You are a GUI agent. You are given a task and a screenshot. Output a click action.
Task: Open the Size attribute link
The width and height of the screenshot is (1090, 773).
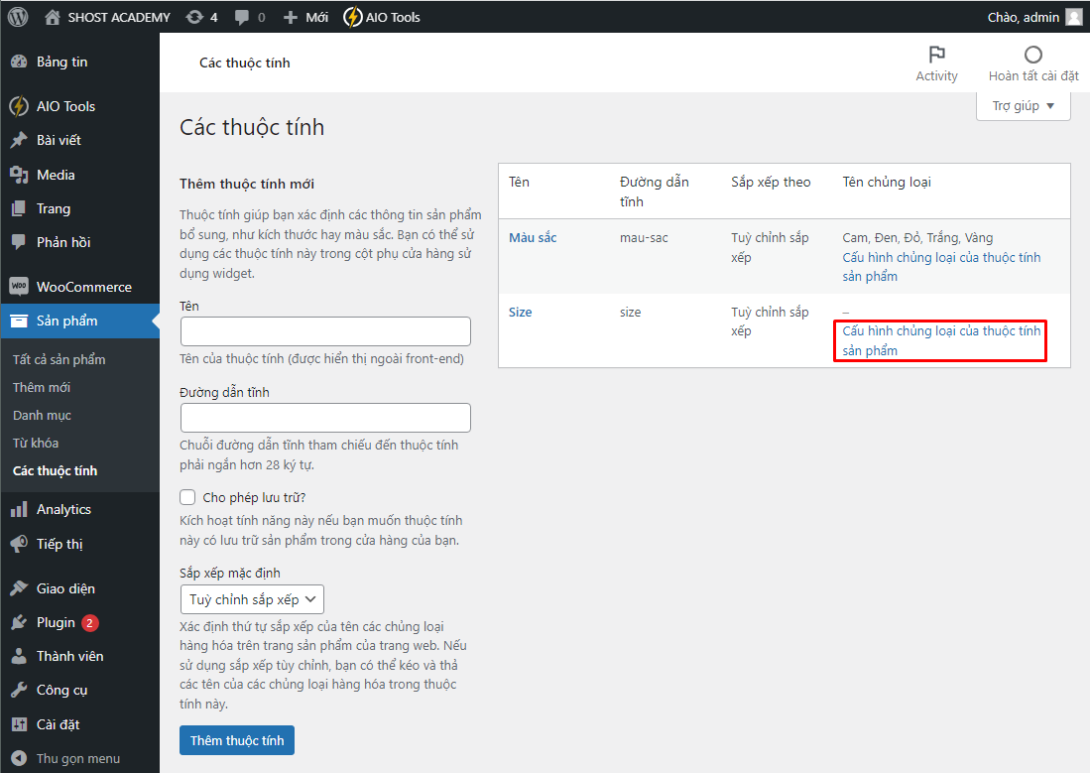(520, 311)
